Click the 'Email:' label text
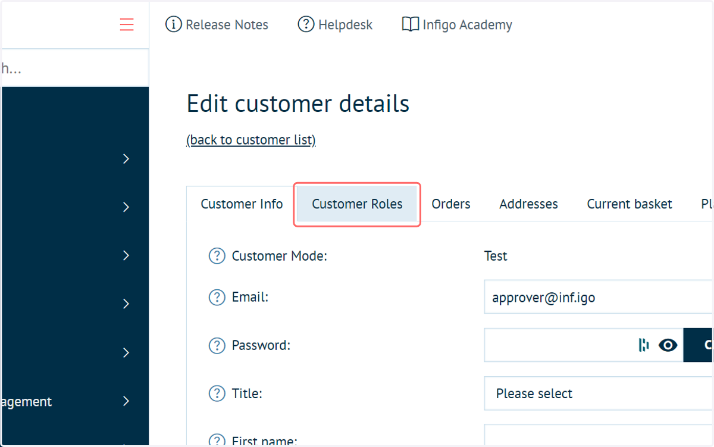Image resolution: width=714 pixels, height=447 pixels. click(250, 297)
